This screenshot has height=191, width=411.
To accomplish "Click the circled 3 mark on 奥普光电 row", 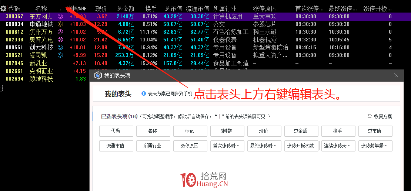I will 60,40.
